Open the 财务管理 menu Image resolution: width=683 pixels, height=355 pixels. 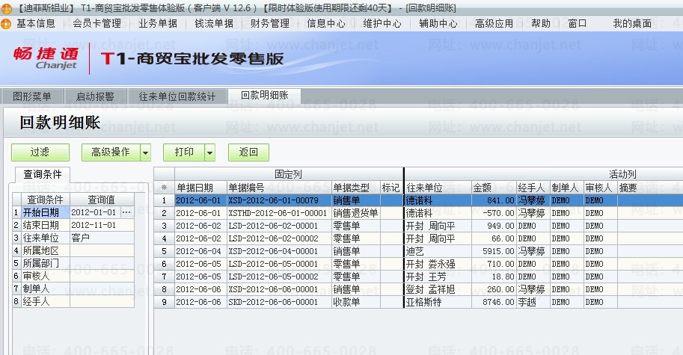tap(270, 23)
